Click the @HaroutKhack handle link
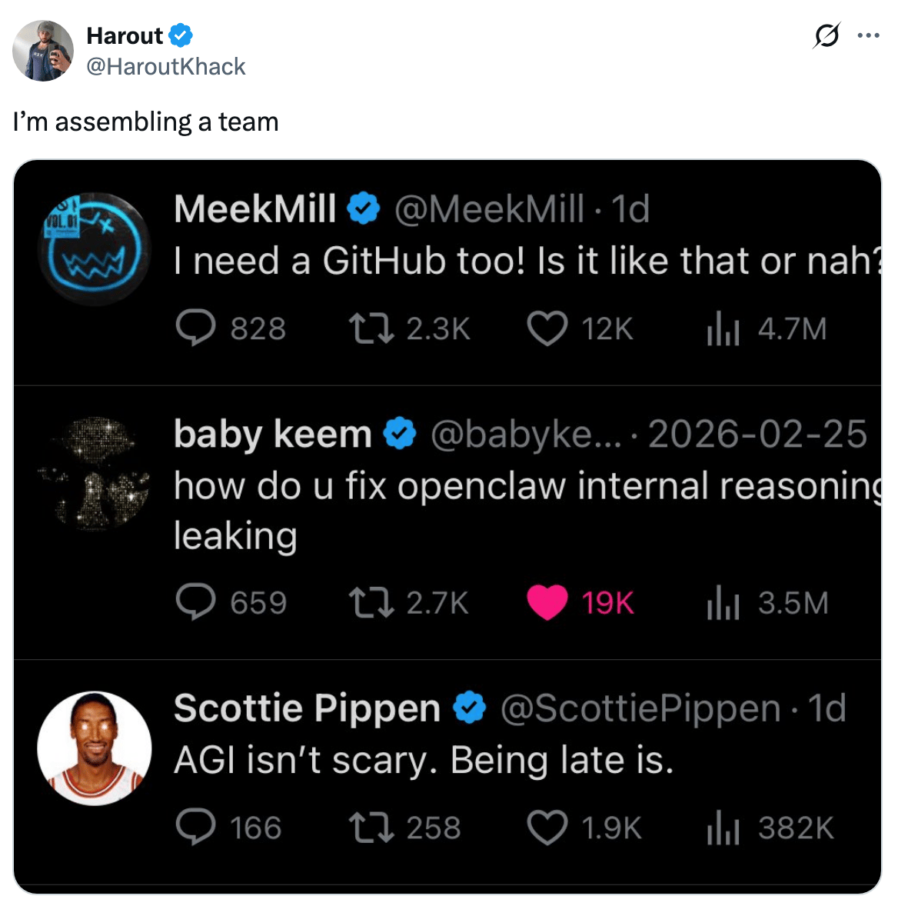This screenshot has height=906, width=898. click(166, 67)
